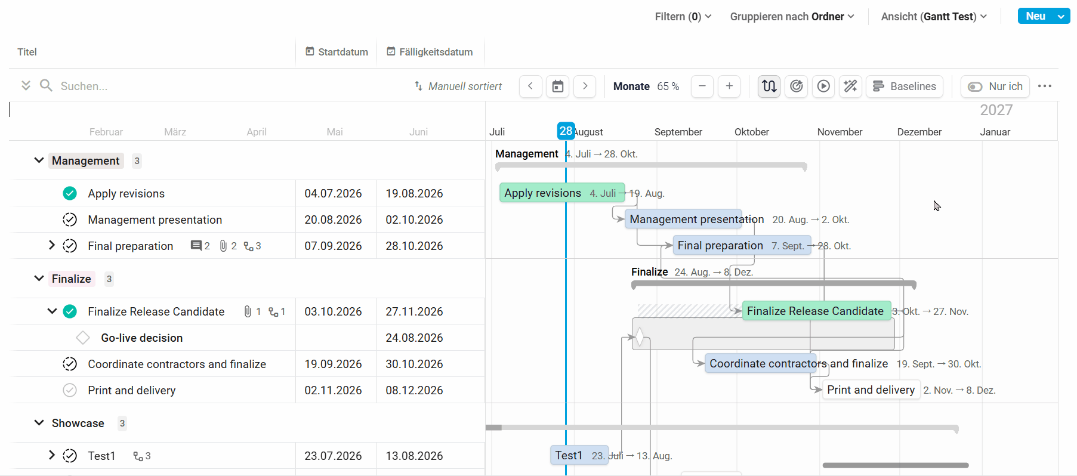This screenshot has width=1077, height=476.
Task: Click the magic wand auto-schedule icon
Action: tap(851, 86)
